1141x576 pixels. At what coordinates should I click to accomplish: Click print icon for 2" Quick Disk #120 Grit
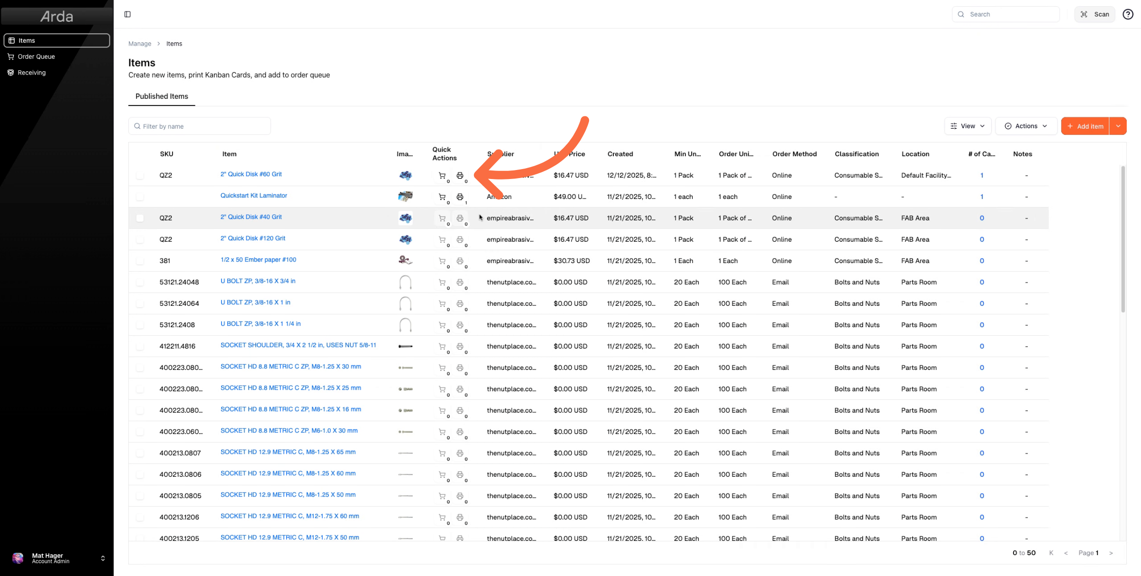(x=460, y=239)
